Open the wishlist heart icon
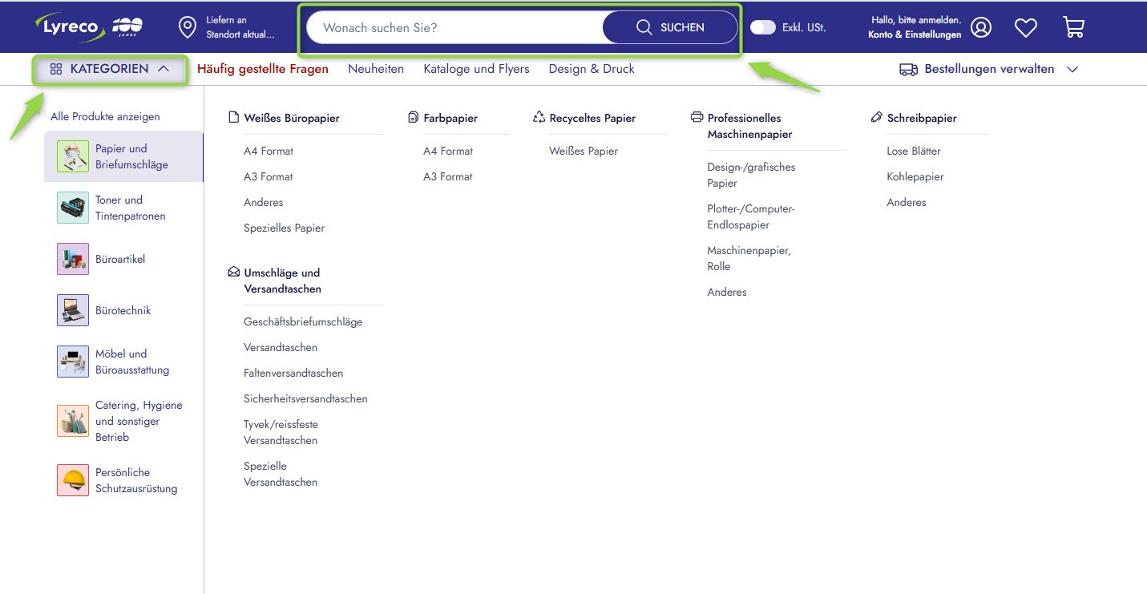This screenshot has height=594, width=1147. tap(1026, 27)
